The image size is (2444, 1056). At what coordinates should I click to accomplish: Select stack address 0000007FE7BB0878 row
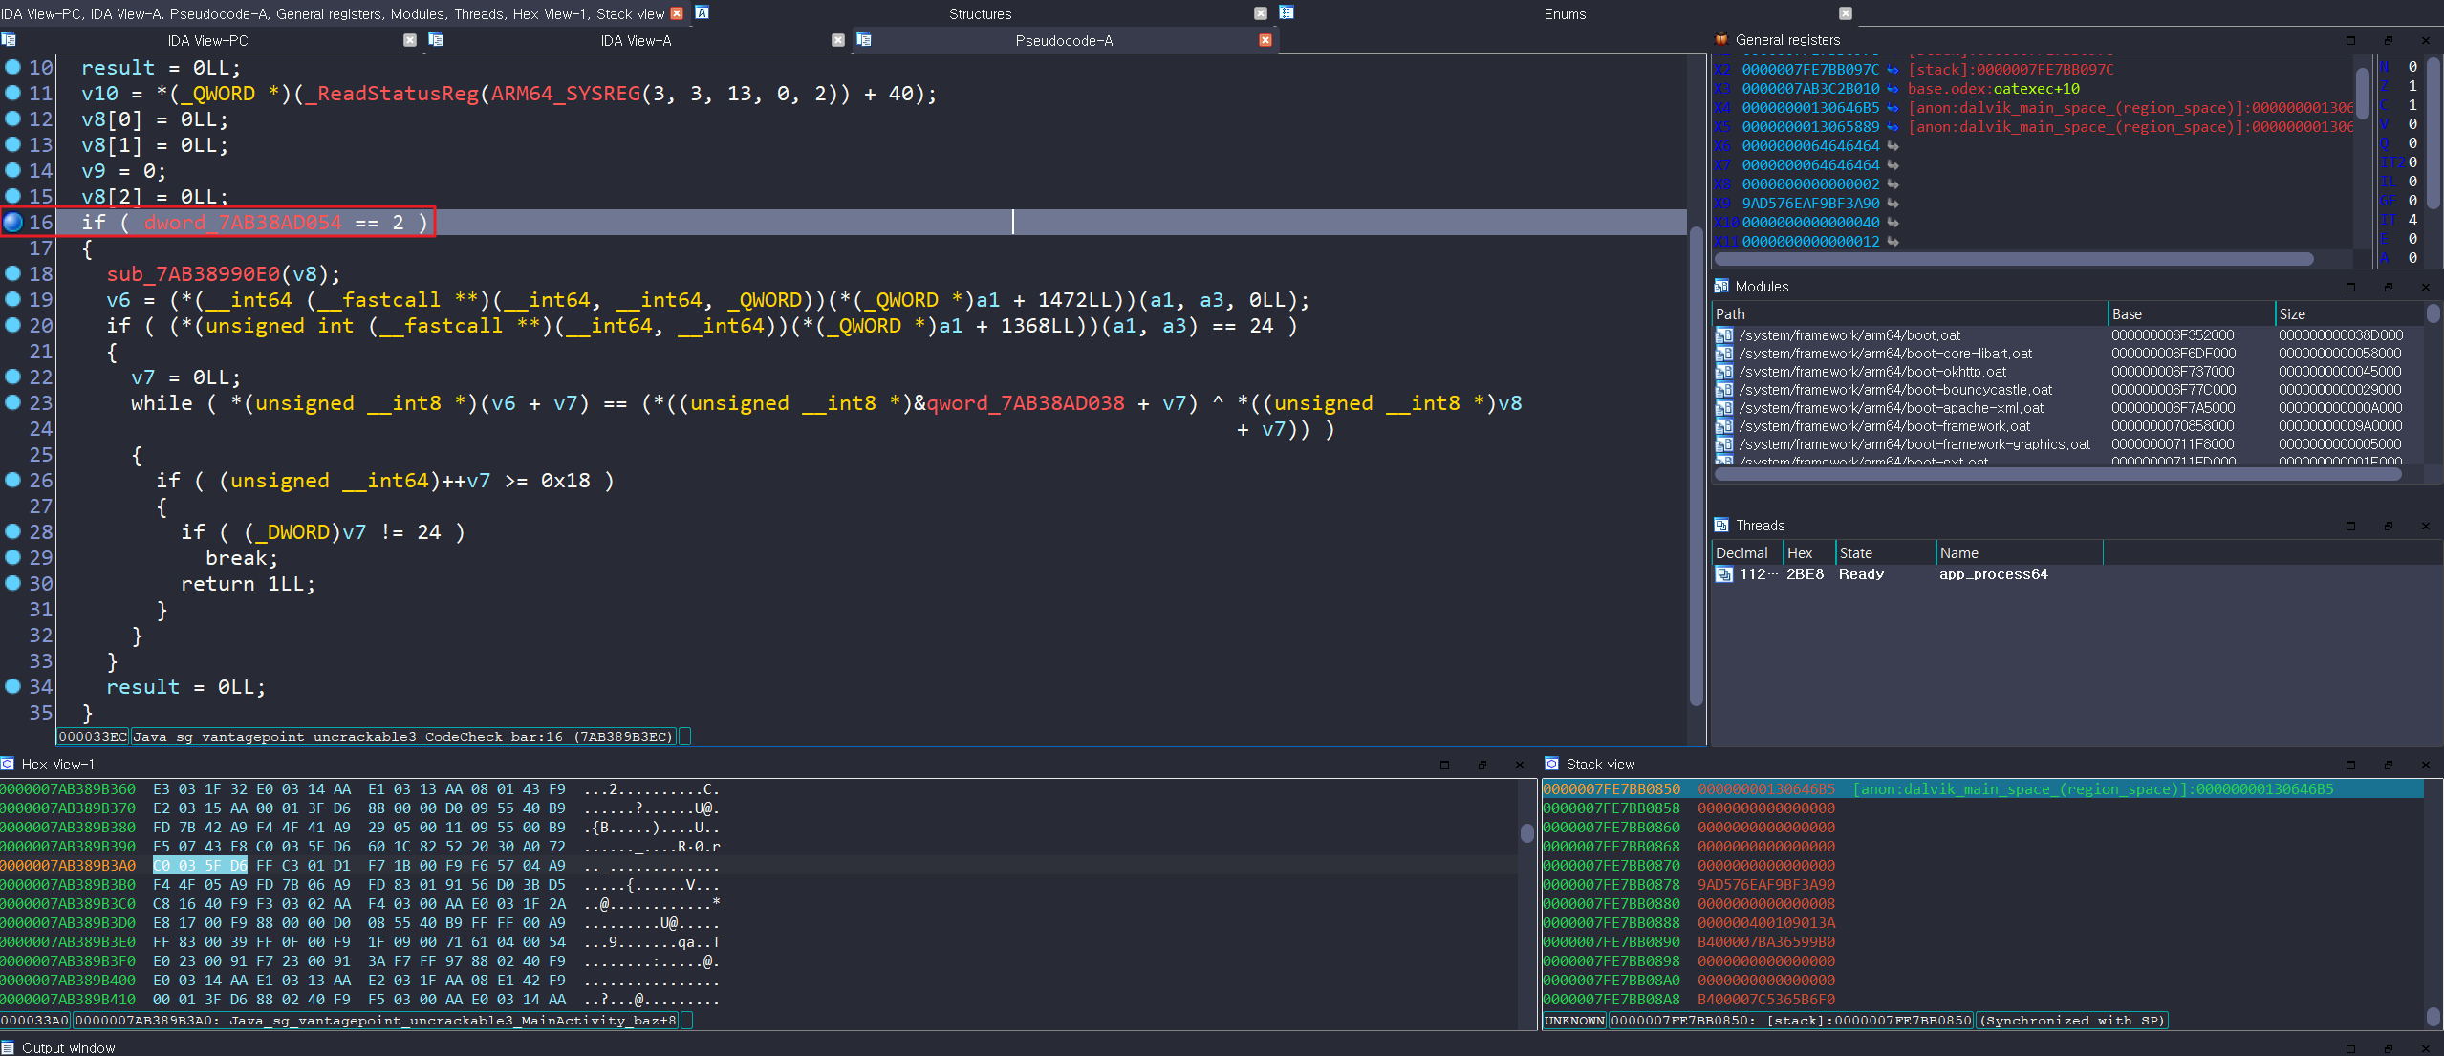point(1982,885)
